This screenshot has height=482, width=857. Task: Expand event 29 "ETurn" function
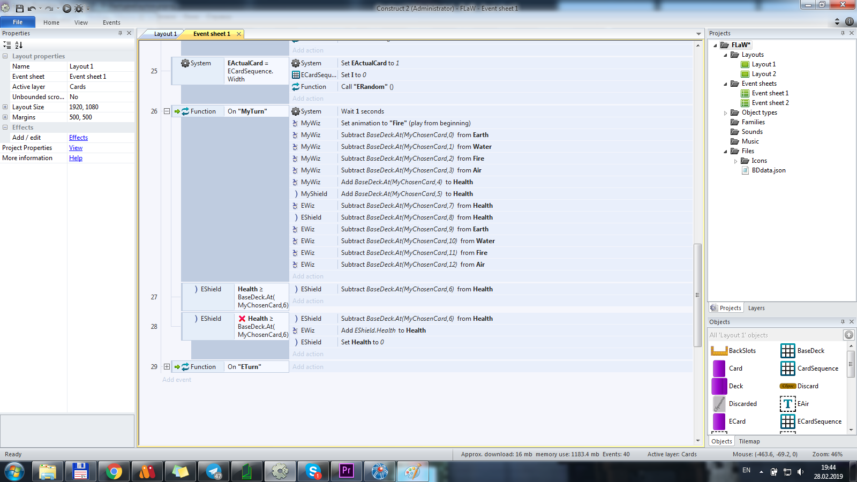167,367
